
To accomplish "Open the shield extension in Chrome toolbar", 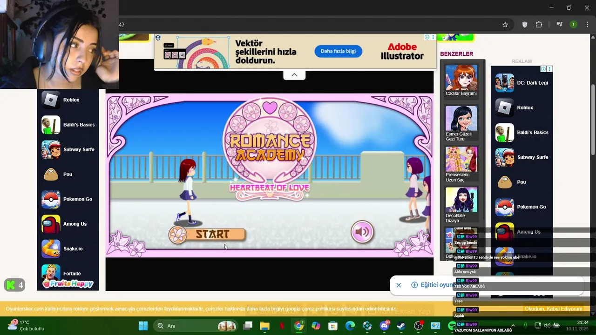I will (x=525, y=25).
